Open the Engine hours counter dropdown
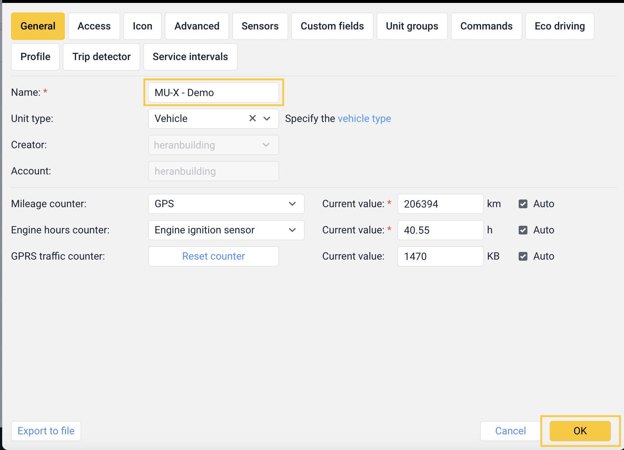This screenshot has height=450, width=624. tap(226, 230)
